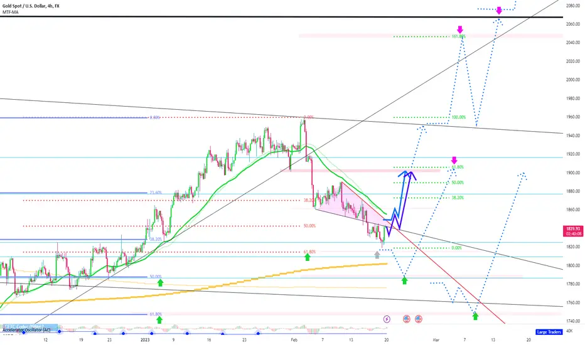Image resolution: width=585 pixels, height=345 pixels.
Task: Click the 1900.00 price axis label
Action: pos(572,172)
